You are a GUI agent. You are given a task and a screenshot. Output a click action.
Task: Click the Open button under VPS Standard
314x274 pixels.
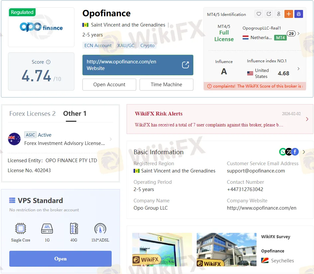(x=60, y=259)
